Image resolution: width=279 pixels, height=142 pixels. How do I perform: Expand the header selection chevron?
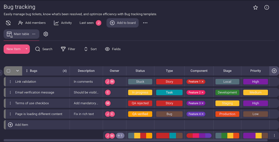(17, 71)
